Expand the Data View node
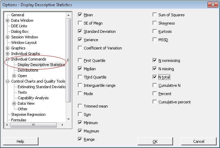This screenshot has width=220, height=148. tap(14, 103)
